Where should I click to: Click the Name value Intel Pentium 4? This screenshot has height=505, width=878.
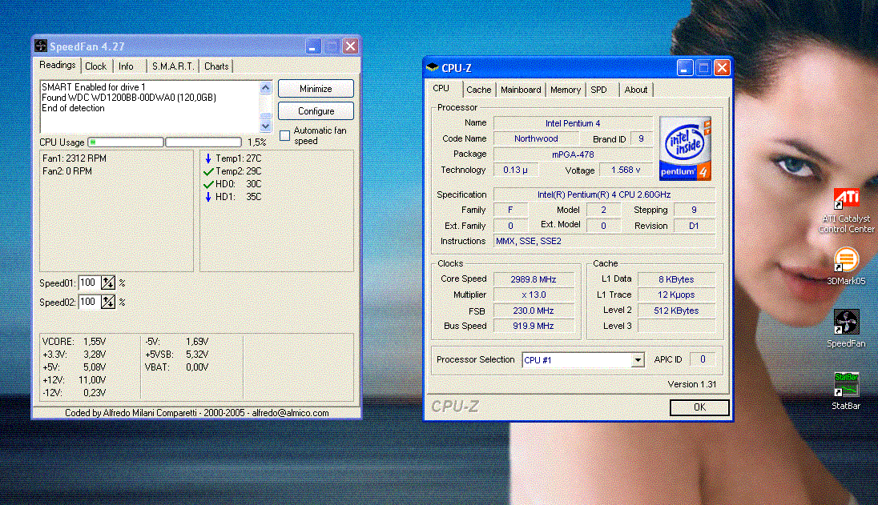573,123
